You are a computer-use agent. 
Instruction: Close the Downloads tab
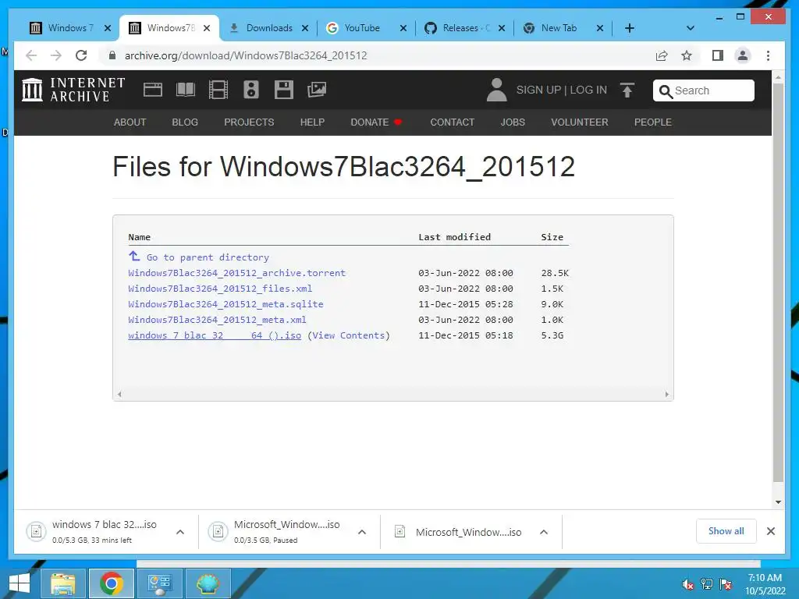tap(305, 29)
